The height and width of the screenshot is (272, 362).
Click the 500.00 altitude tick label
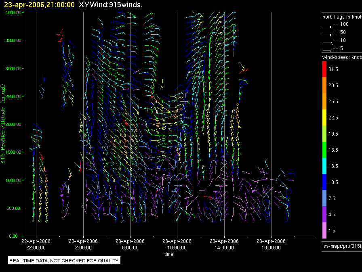point(13,208)
